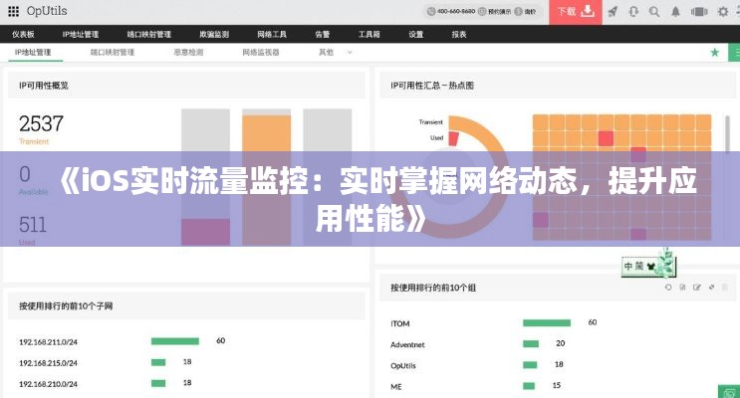Open the 告警 alarms menu
The image size is (740, 398).
pyautogui.click(x=323, y=34)
